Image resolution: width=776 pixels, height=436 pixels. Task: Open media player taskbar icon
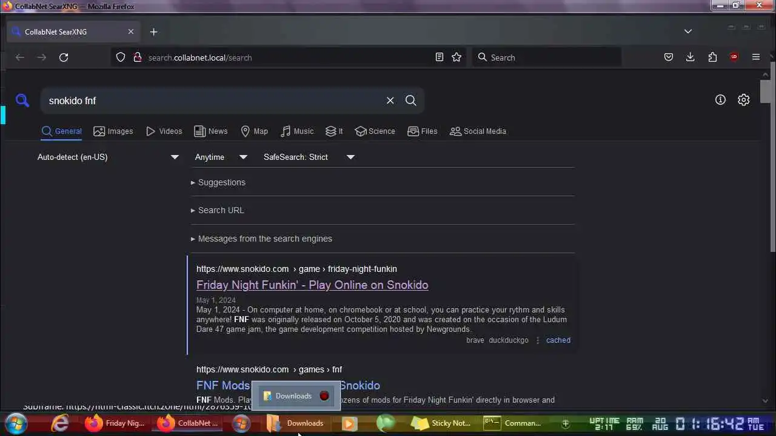pyautogui.click(x=349, y=423)
